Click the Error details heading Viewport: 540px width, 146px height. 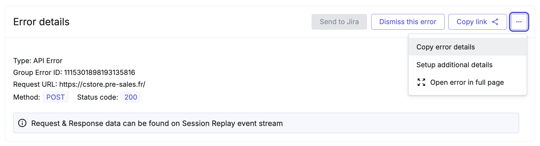click(x=41, y=22)
